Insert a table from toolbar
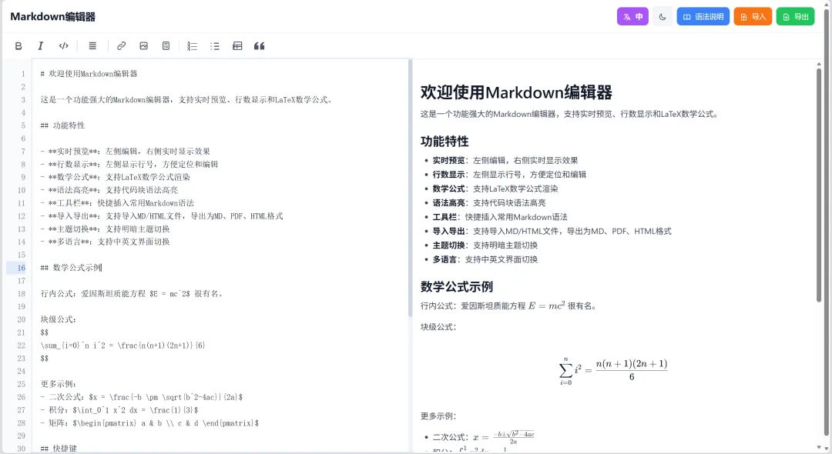Image resolution: width=832 pixels, height=454 pixels. click(x=237, y=46)
